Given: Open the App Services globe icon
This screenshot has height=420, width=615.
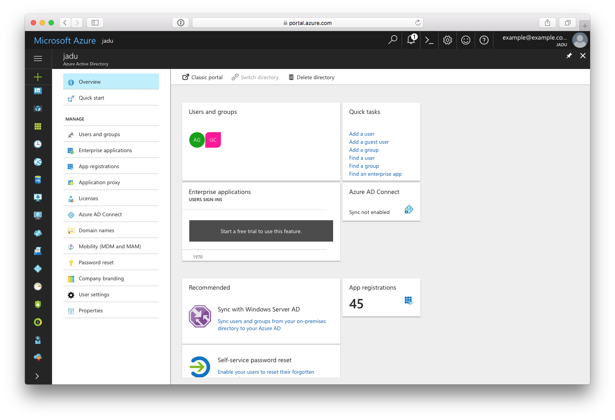Looking at the screenshot, I should [x=38, y=162].
